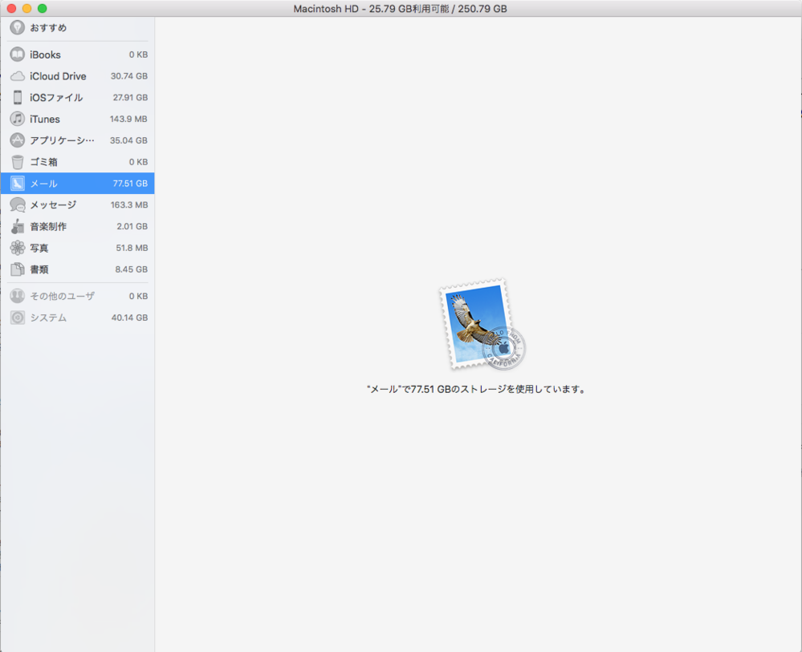Select the iTunes label in sidebar
The image size is (802, 652).
[x=44, y=119]
